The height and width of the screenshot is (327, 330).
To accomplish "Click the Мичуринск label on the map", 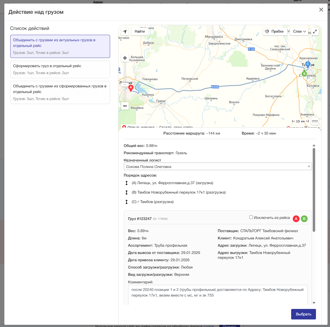I will click(x=214, y=37).
